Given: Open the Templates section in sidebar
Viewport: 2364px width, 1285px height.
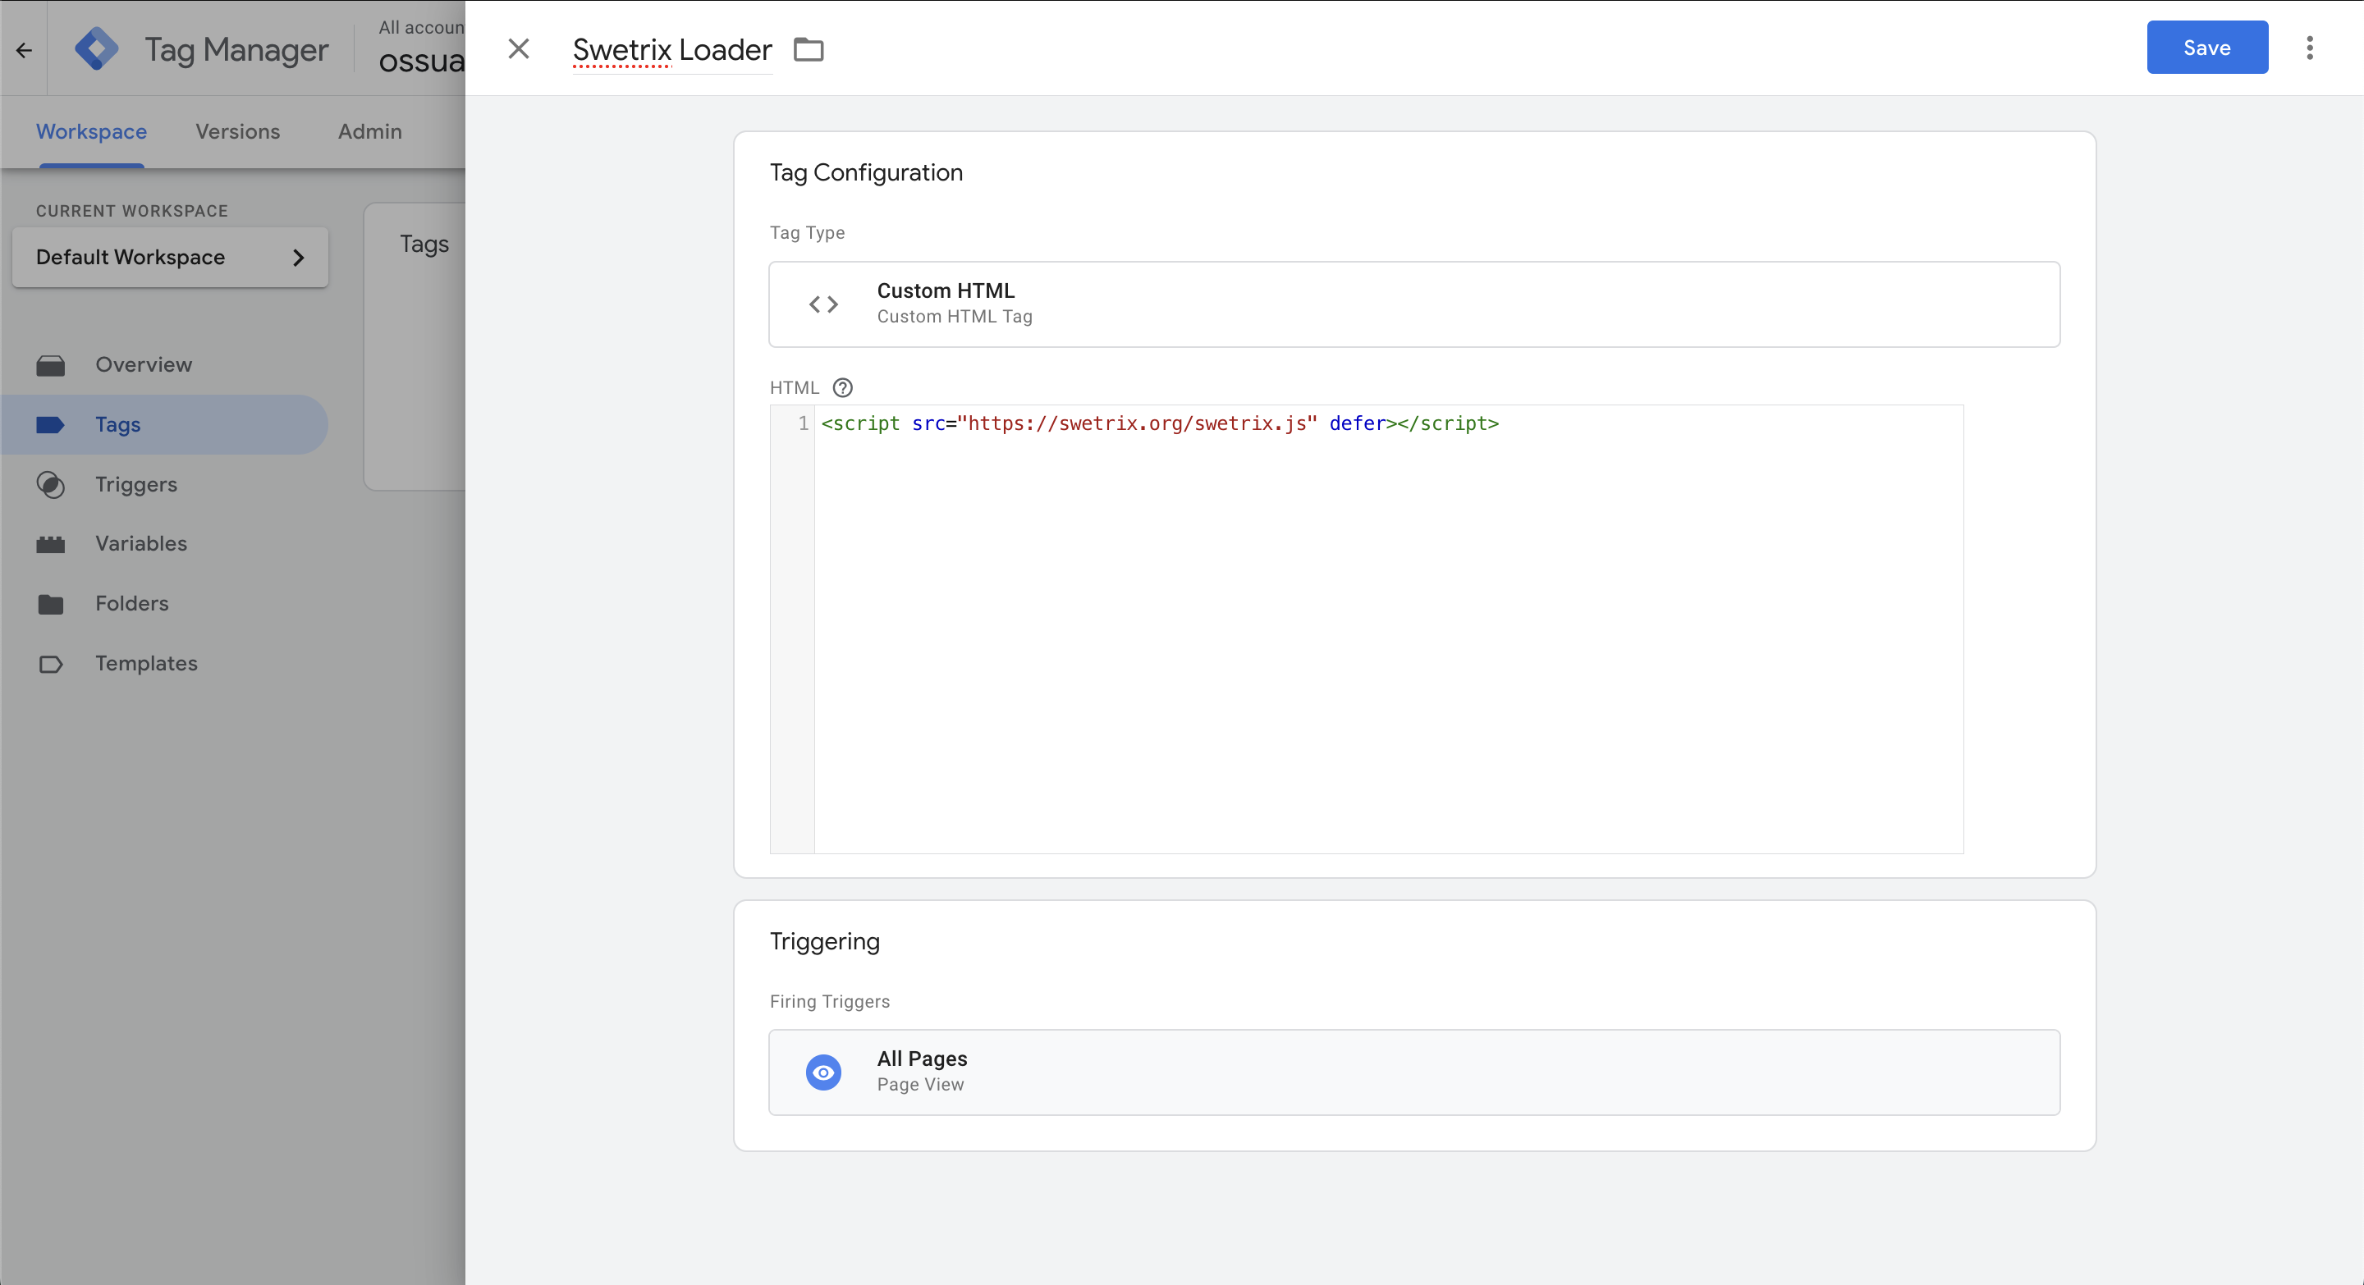Looking at the screenshot, I should (146, 663).
